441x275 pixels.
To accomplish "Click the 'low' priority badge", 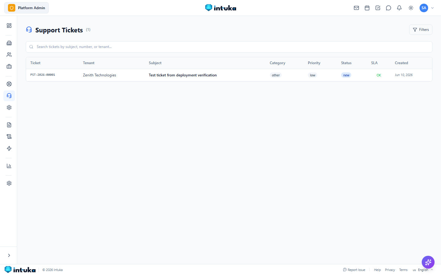I will [313, 75].
